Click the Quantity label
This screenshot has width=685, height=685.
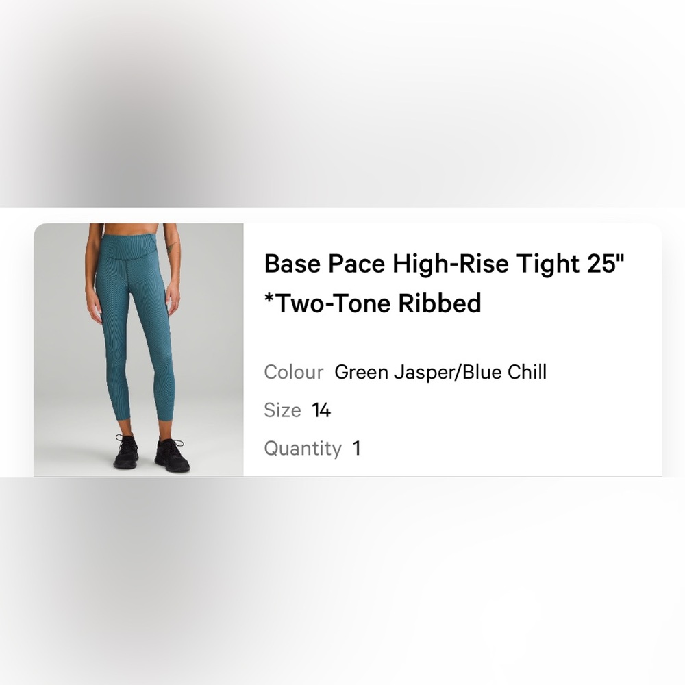point(303,449)
